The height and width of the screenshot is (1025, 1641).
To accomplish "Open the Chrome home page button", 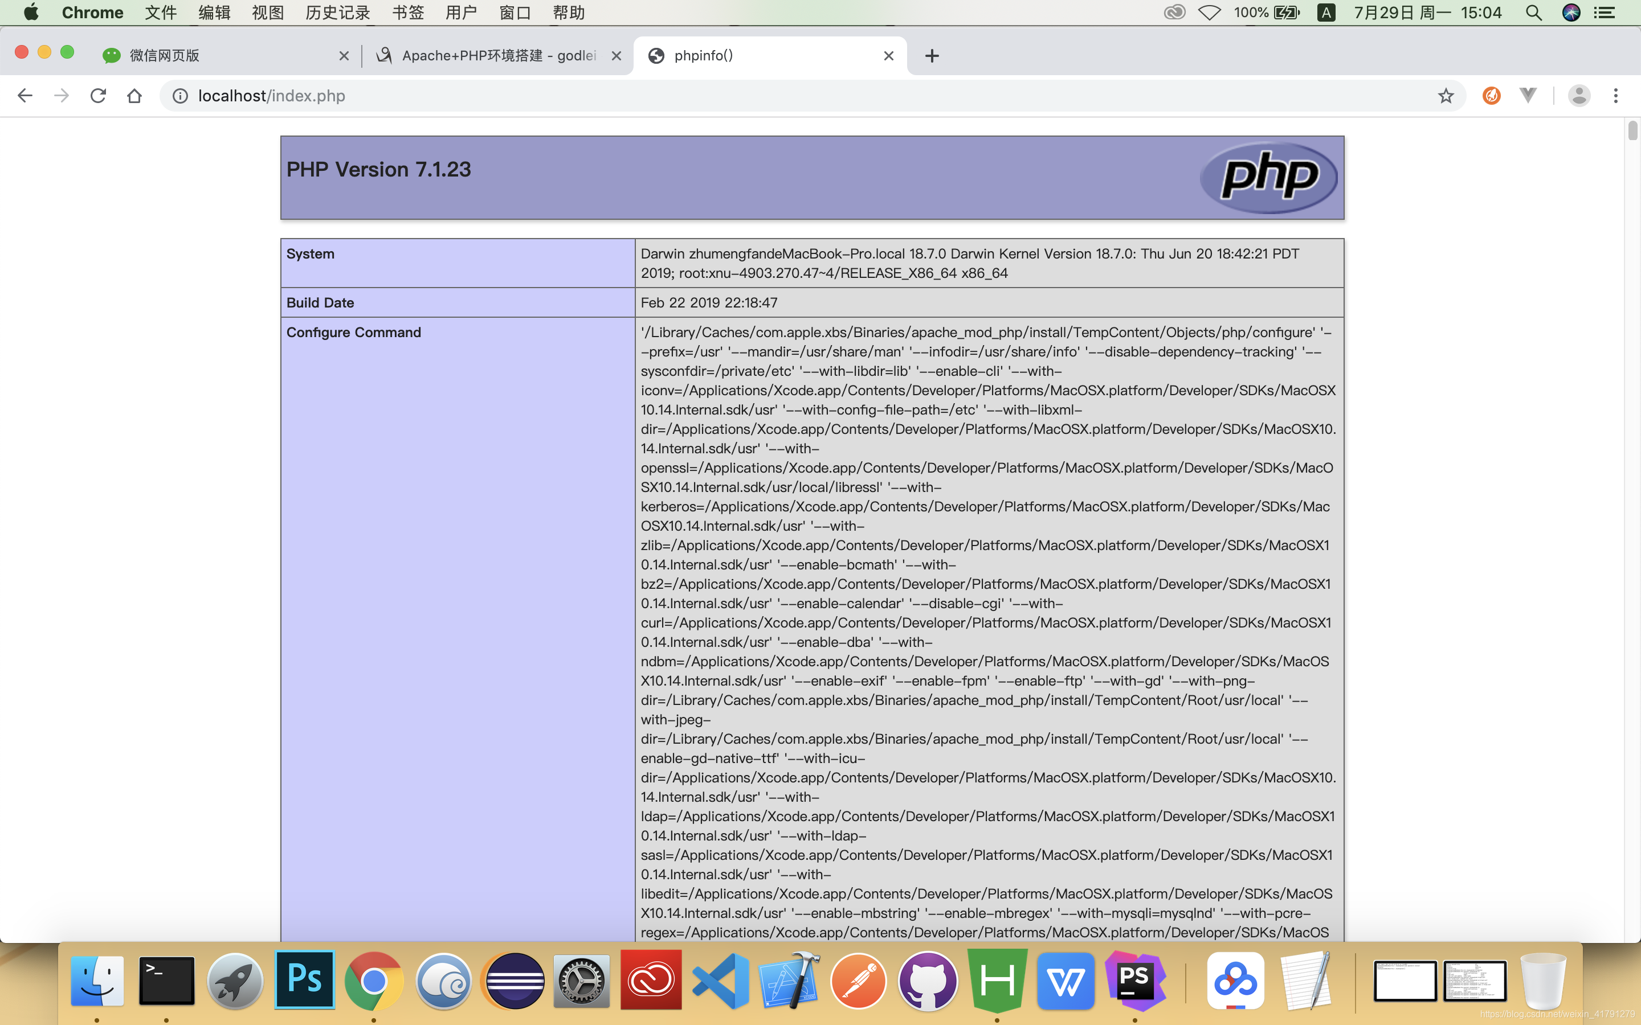I will click(x=134, y=96).
